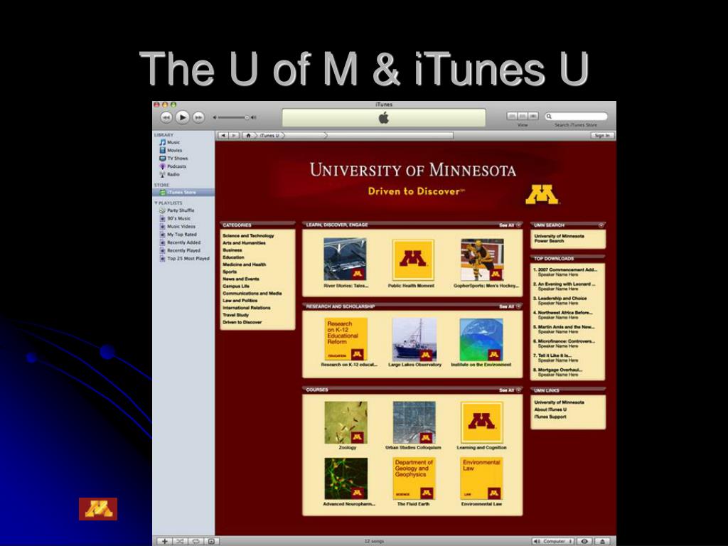Click the Play button in iTunes
This screenshot has width=728, height=546.
(183, 117)
